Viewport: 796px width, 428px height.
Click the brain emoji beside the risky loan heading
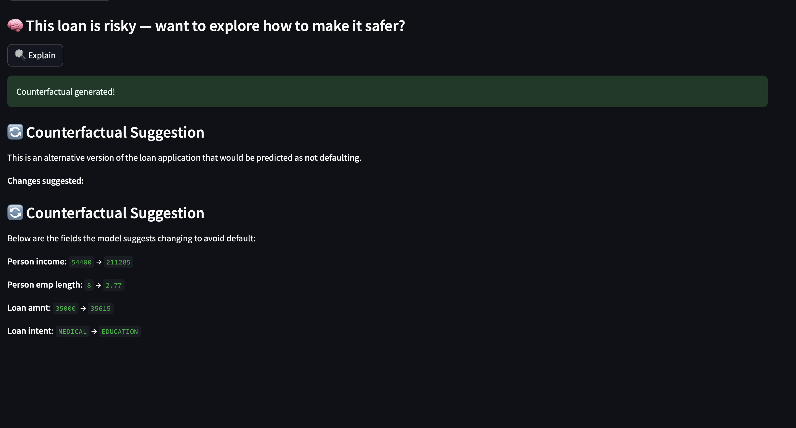pyautogui.click(x=15, y=25)
